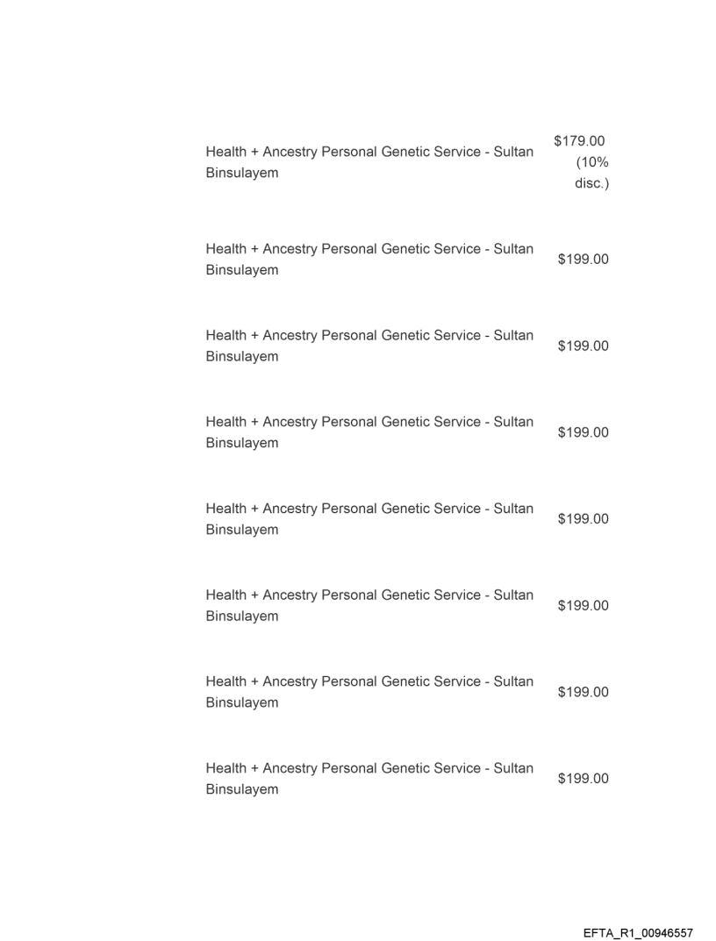The image size is (716, 941).
Task: Click the "(10% disc.)" discount note
Action: (592, 173)
